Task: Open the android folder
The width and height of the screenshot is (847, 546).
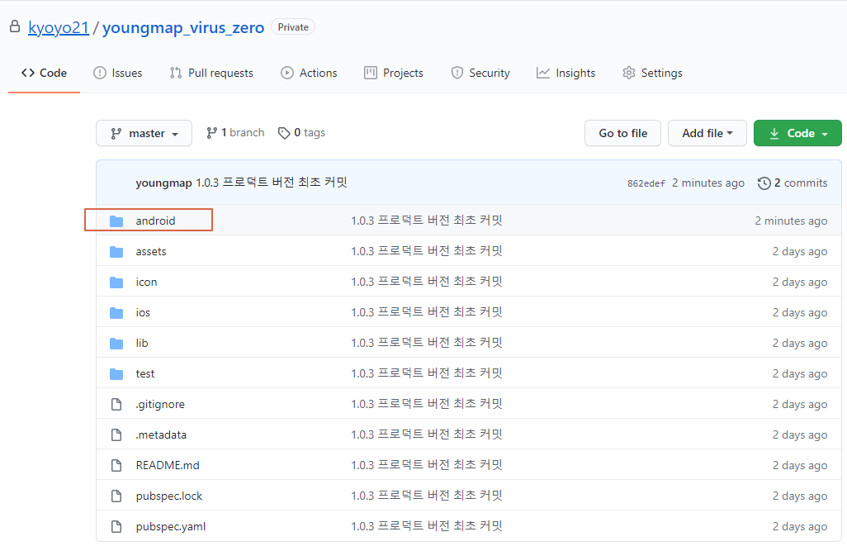Action: [155, 221]
